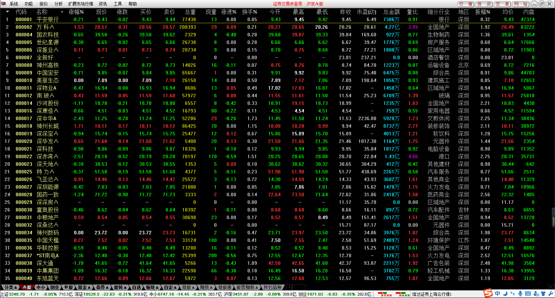555x298 pixels.
Task: Click the red-green up-arrow connection status icon
Action: coord(385,294)
